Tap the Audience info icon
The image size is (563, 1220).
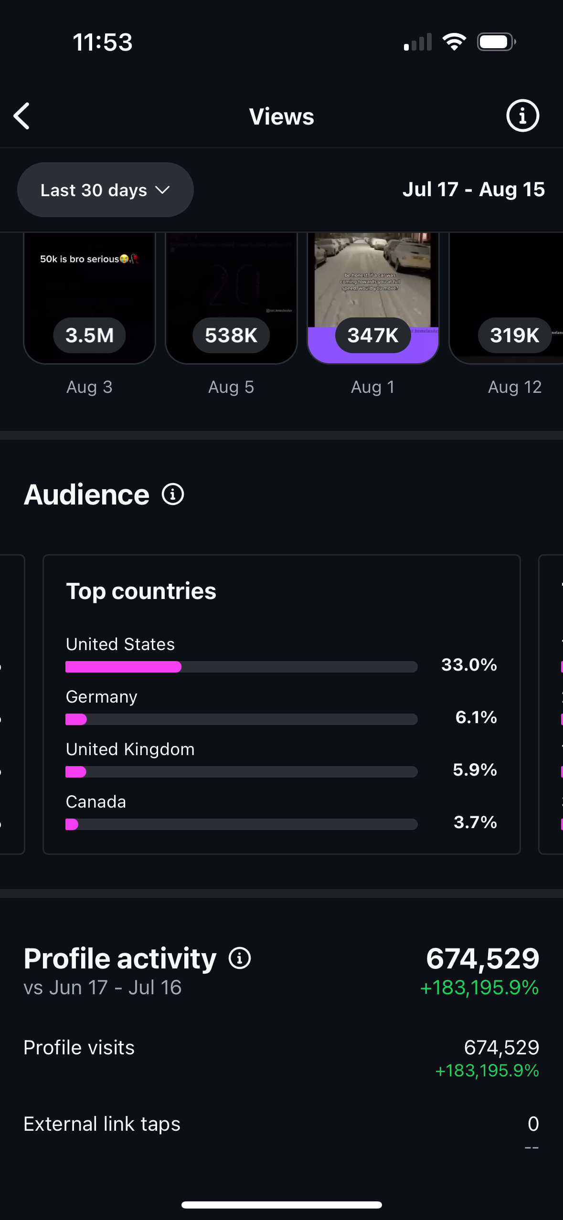[173, 494]
